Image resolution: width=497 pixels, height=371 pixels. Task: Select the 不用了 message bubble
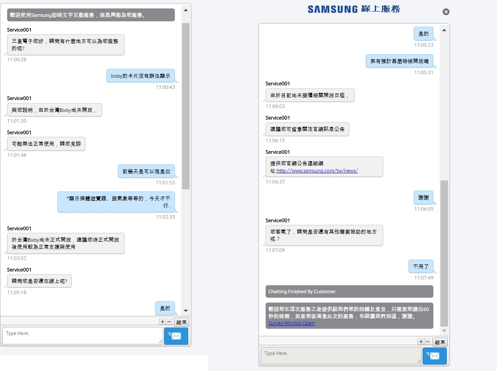421,267
